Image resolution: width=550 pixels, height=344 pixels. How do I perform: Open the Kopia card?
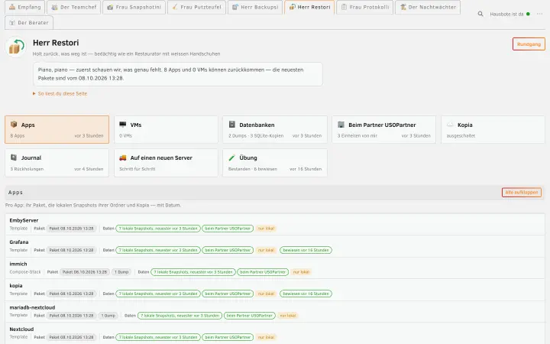coord(493,129)
